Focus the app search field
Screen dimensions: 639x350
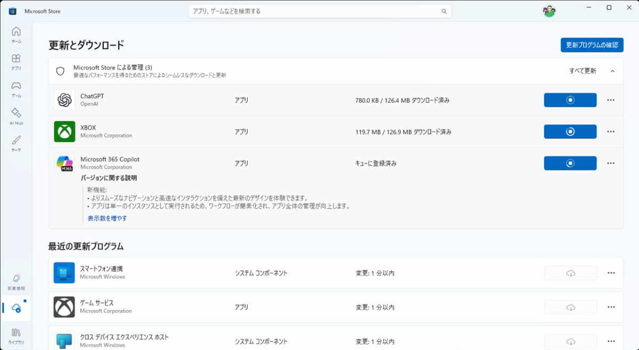319,11
